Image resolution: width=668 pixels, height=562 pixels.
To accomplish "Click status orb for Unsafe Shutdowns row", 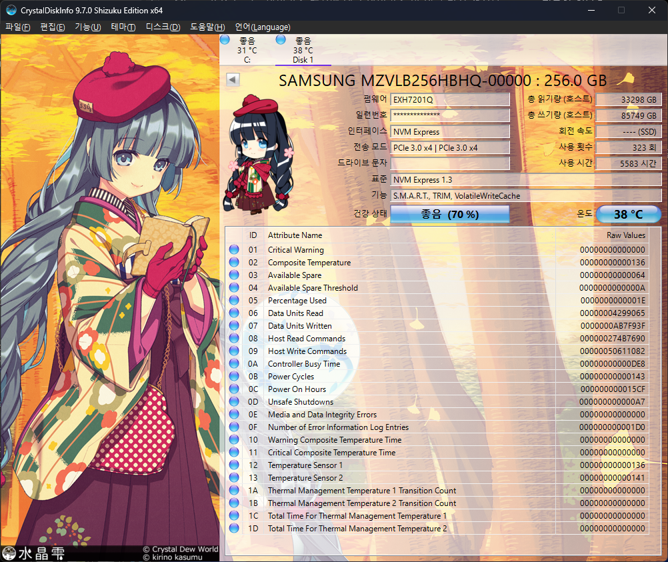I will coord(234,401).
